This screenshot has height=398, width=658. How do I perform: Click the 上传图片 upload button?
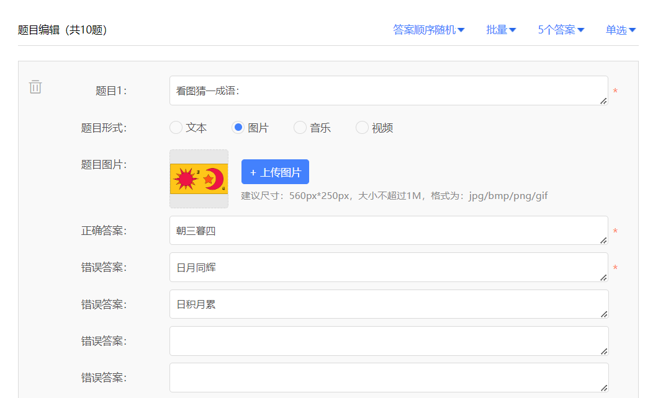[x=275, y=172]
